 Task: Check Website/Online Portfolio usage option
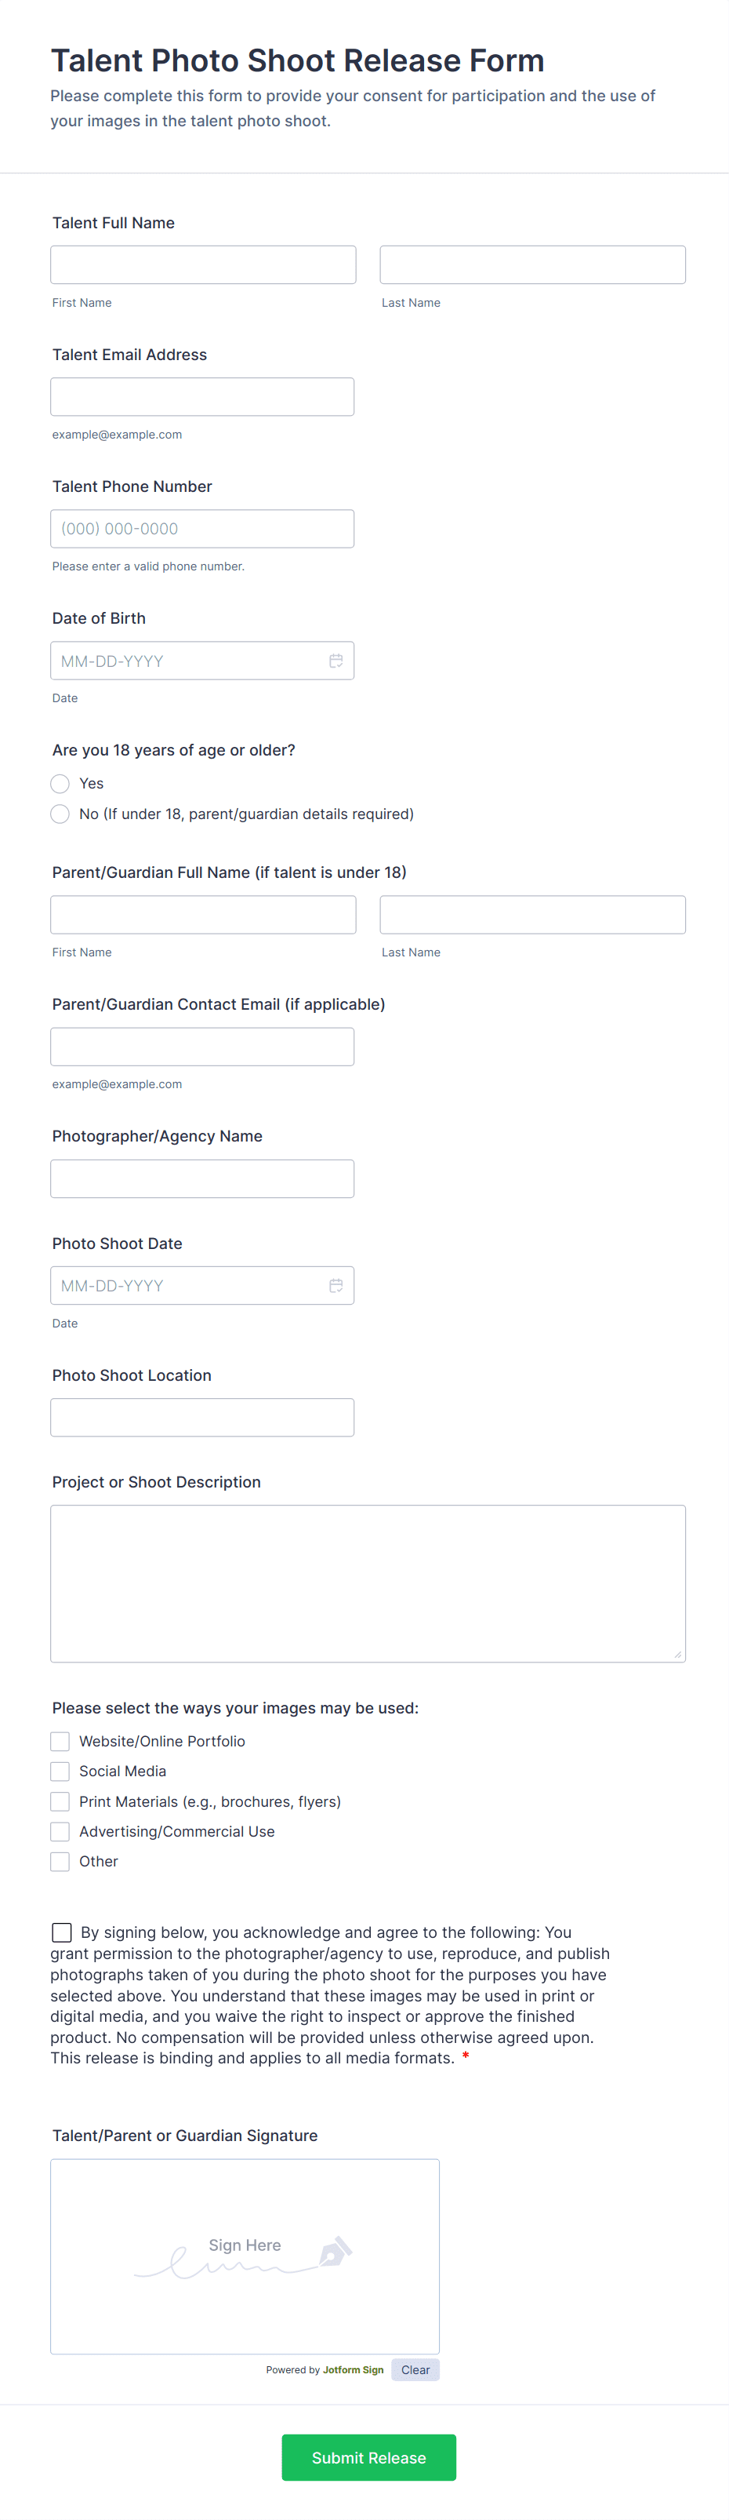coord(60,1741)
